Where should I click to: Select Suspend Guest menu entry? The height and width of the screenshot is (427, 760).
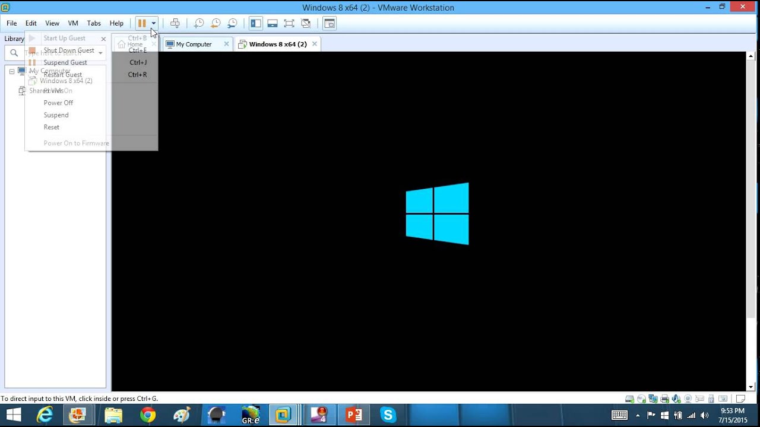tap(65, 62)
